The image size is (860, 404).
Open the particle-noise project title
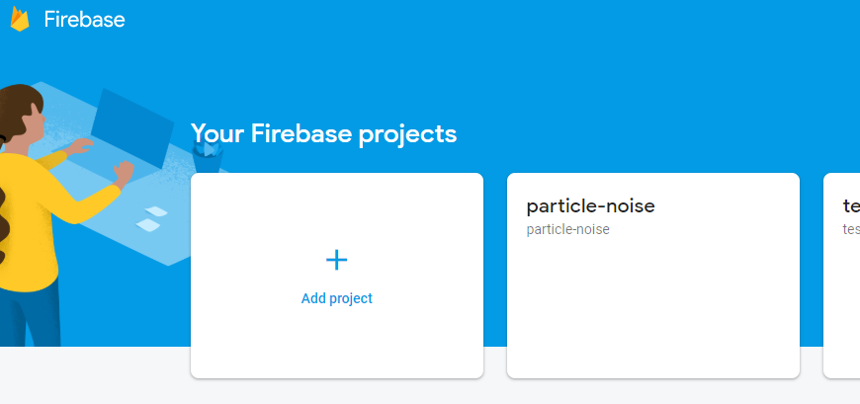click(x=590, y=206)
